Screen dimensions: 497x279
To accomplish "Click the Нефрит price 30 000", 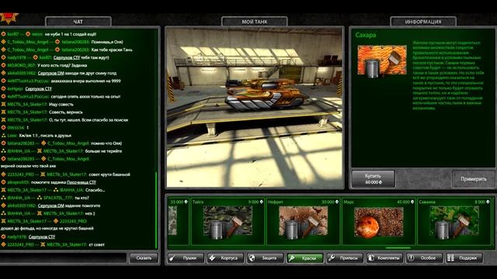I will tap(328, 201).
